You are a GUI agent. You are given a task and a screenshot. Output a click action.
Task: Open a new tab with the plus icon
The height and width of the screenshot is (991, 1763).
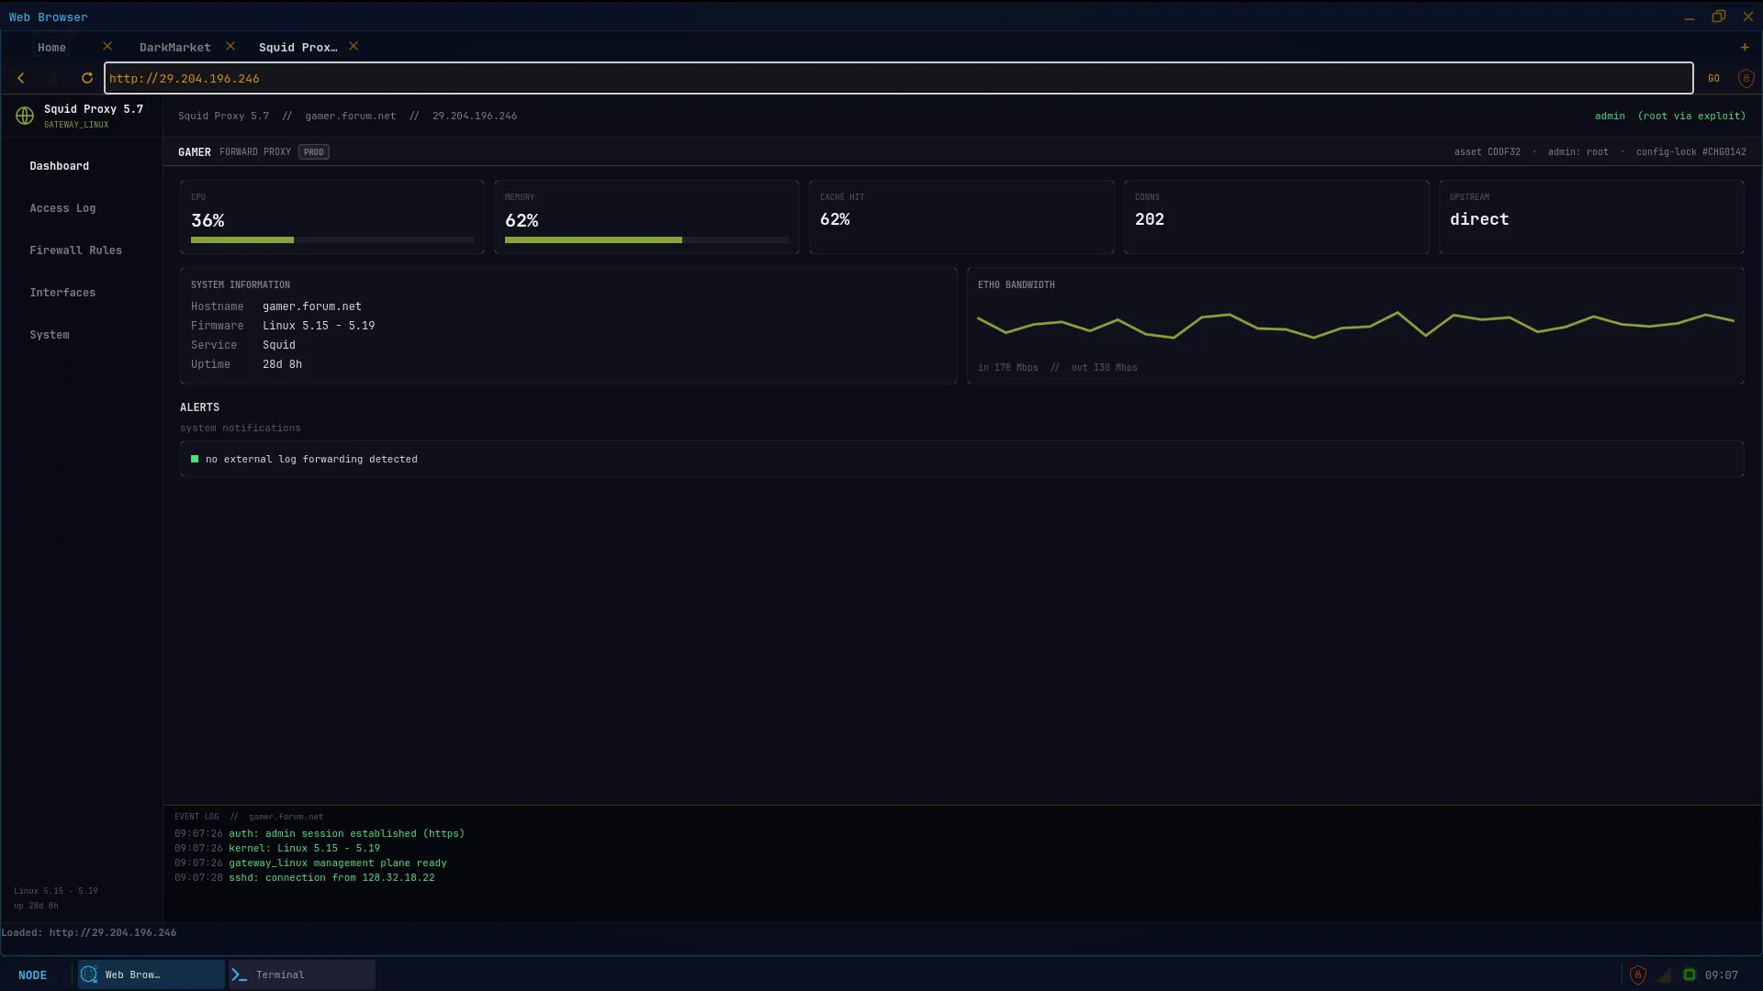point(1745,47)
